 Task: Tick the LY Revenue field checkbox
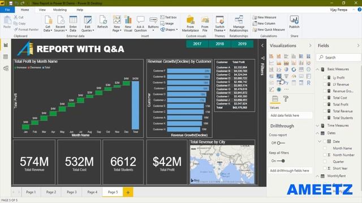pyautogui.click(x=325, y=84)
